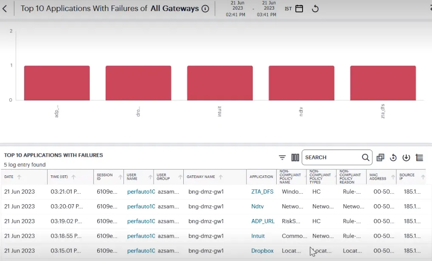Click the time cell 03:21:01 P...
Screen dimensions: 432x261
66,192
